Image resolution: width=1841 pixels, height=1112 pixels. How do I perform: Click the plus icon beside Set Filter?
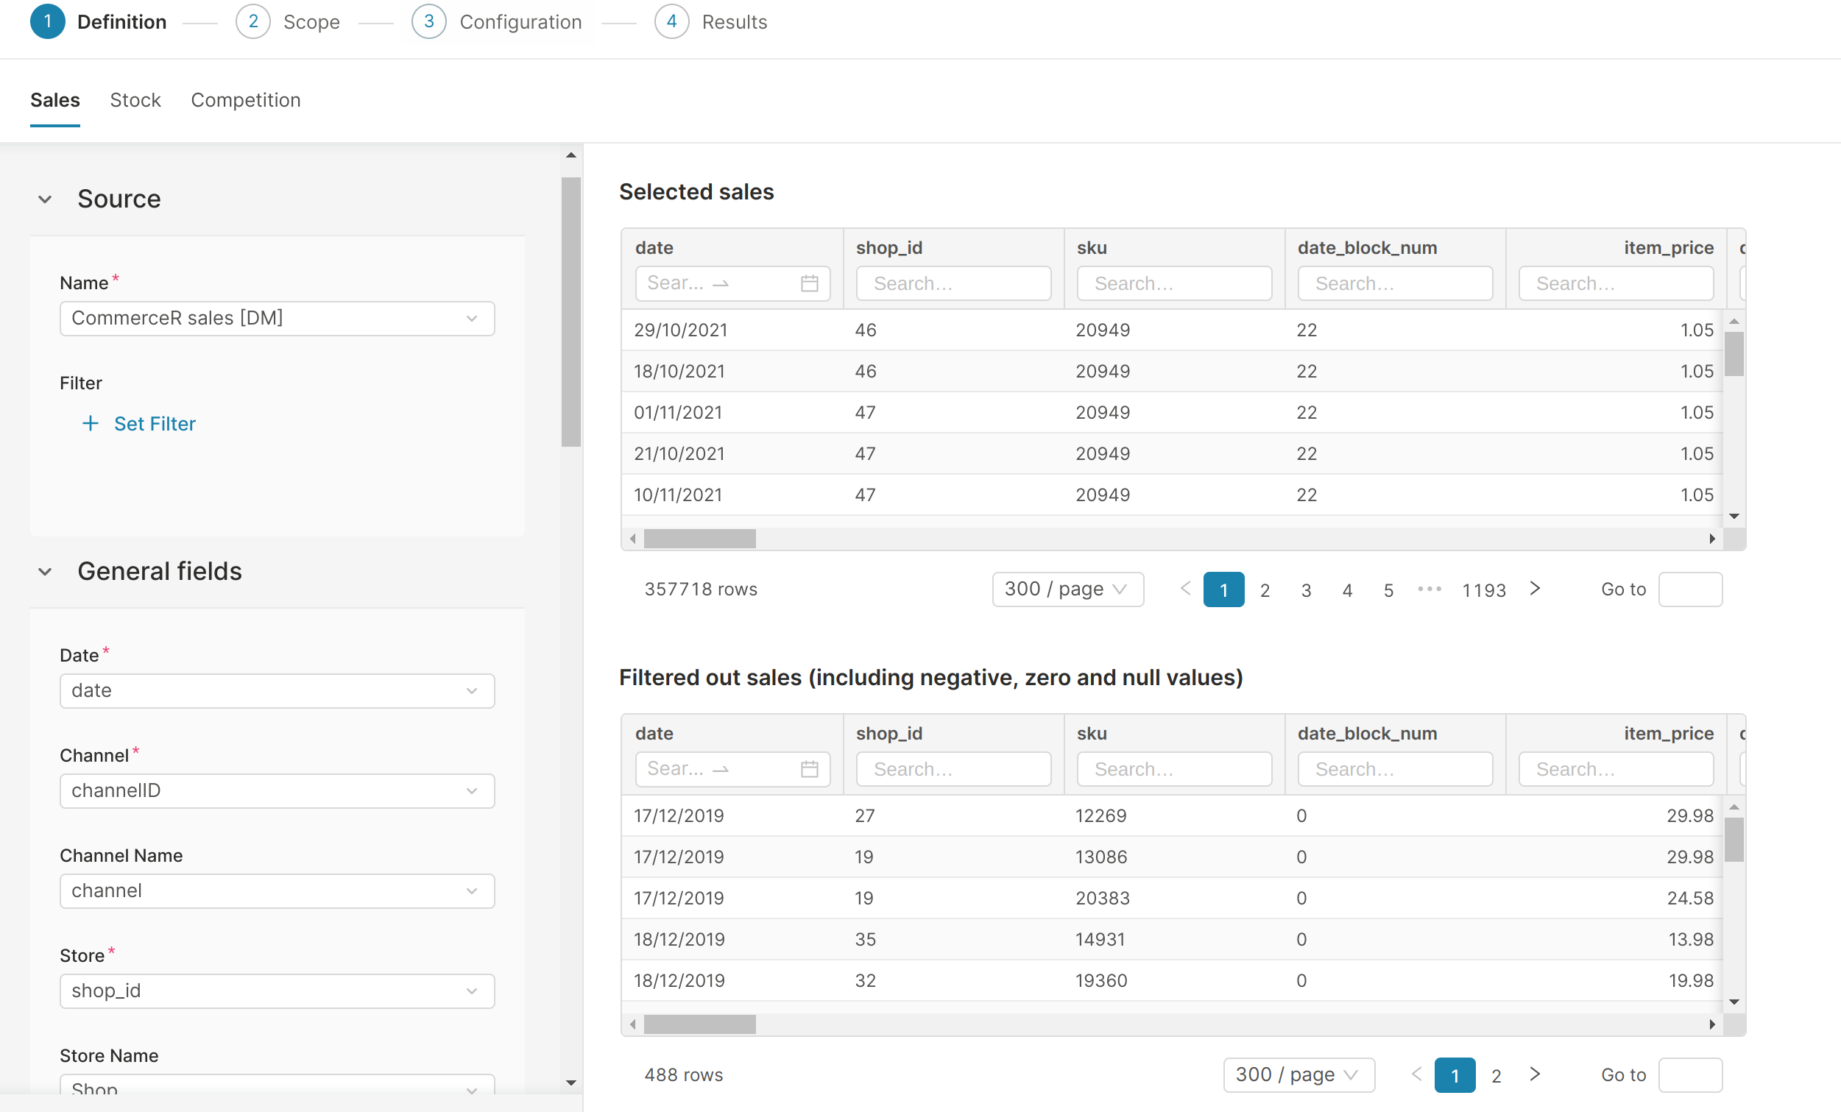tap(90, 423)
